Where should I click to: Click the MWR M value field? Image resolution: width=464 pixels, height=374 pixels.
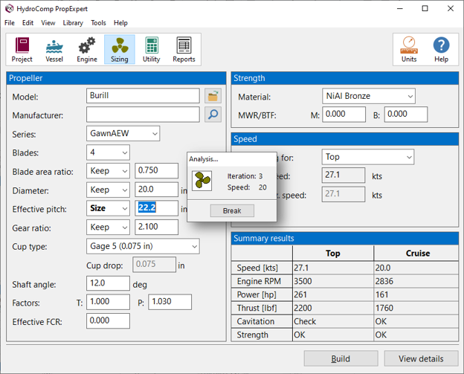tap(344, 115)
